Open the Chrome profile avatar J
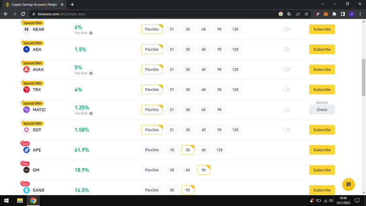The height and width of the screenshot is (206, 366). point(352,14)
